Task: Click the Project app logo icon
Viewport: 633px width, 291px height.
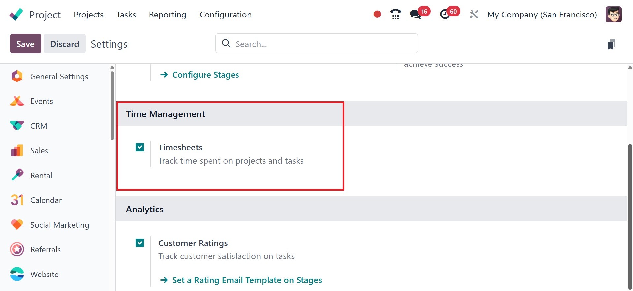Action: click(16, 15)
